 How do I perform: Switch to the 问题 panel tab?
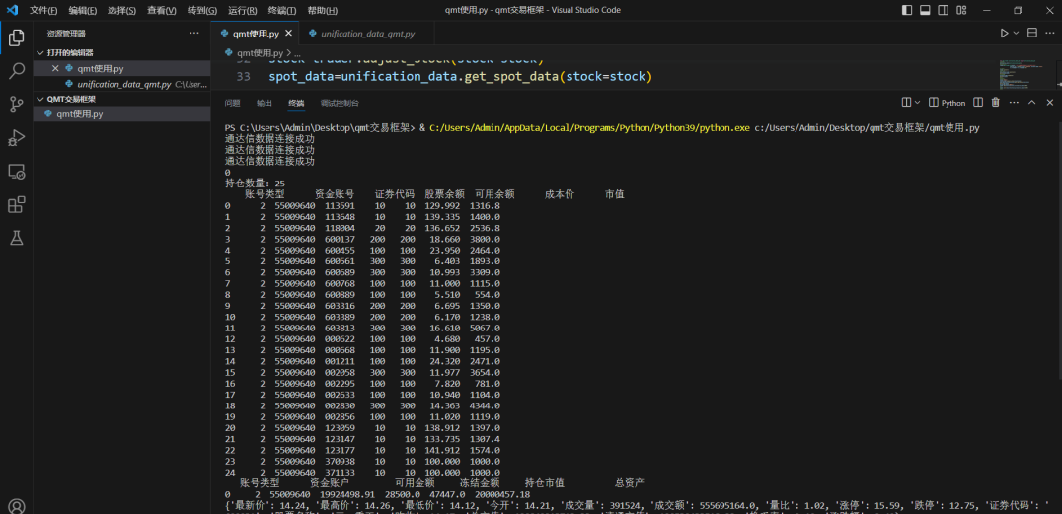coord(232,103)
